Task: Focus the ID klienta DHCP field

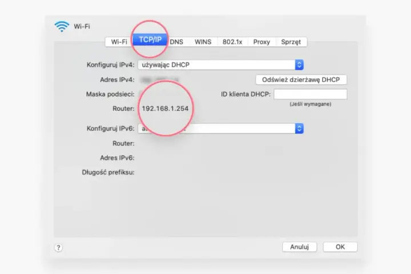Action: (x=311, y=94)
